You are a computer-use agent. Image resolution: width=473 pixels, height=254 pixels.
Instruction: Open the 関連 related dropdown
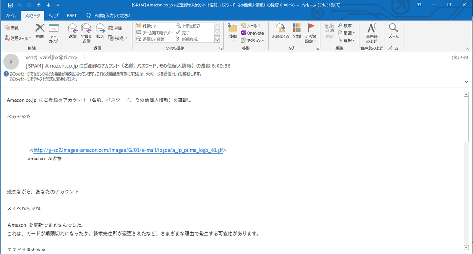[x=346, y=33]
